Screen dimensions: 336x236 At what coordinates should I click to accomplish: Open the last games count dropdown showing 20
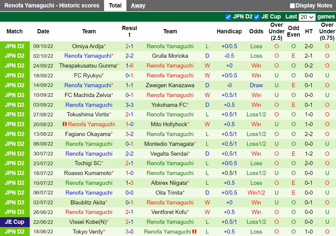(x=307, y=17)
